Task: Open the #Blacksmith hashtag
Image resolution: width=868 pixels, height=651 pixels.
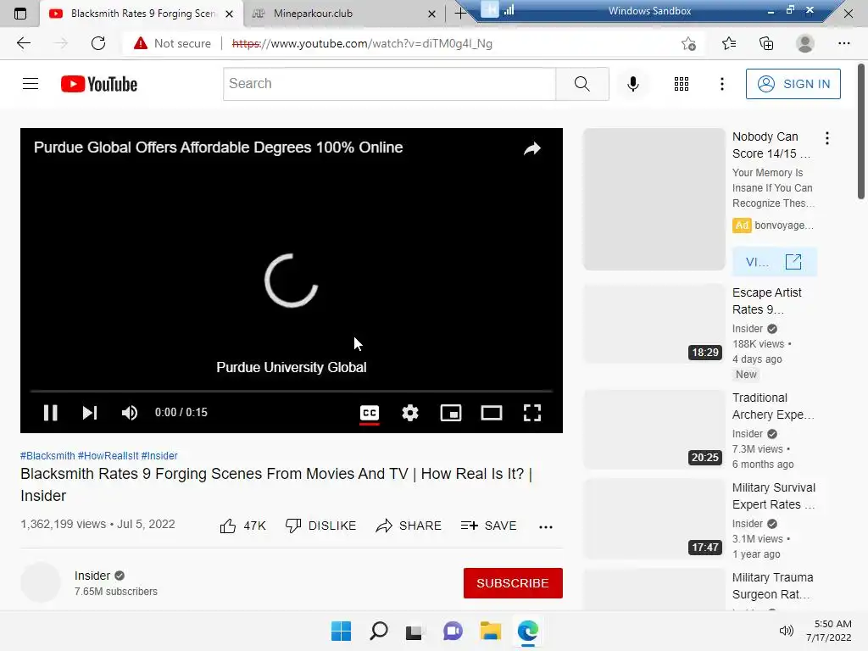Action: 47,455
